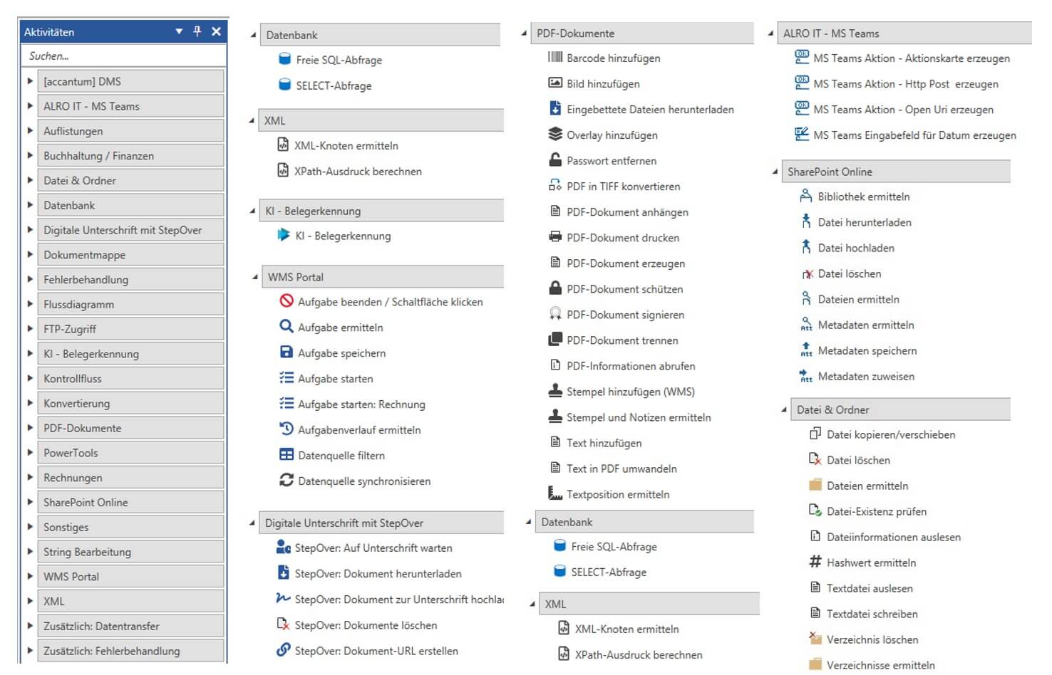Click the MS Teams Aktion - Aktionskarte erzeugen icon
Screen dimensions: 1052x675
802,58
